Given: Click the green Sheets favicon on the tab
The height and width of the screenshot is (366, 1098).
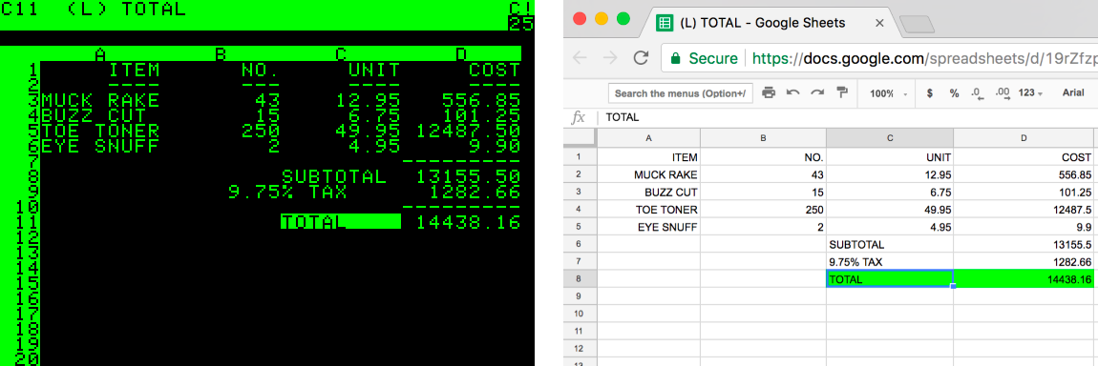Looking at the screenshot, I should 664,22.
